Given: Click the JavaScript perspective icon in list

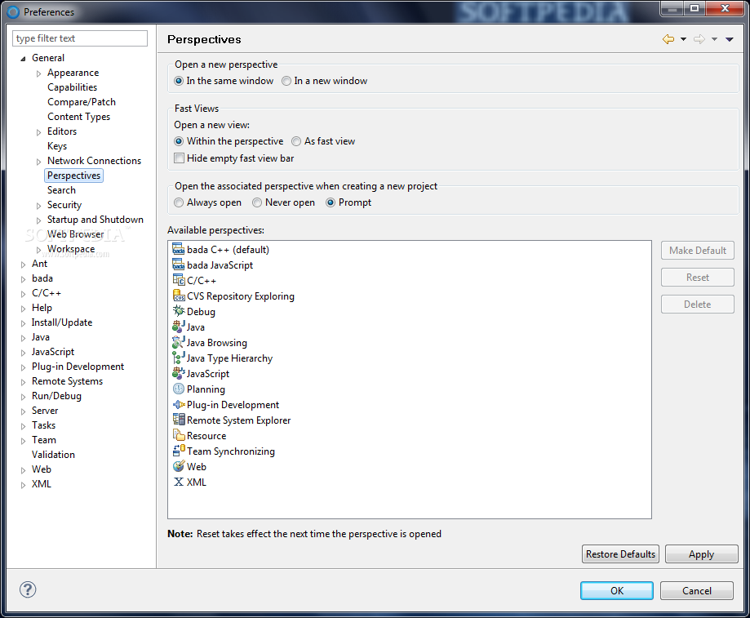Looking at the screenshot, I should click(x=179, y=374).
